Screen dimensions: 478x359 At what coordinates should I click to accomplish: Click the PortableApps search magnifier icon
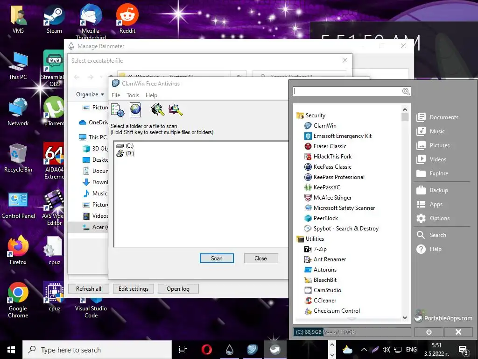point(406,91)
